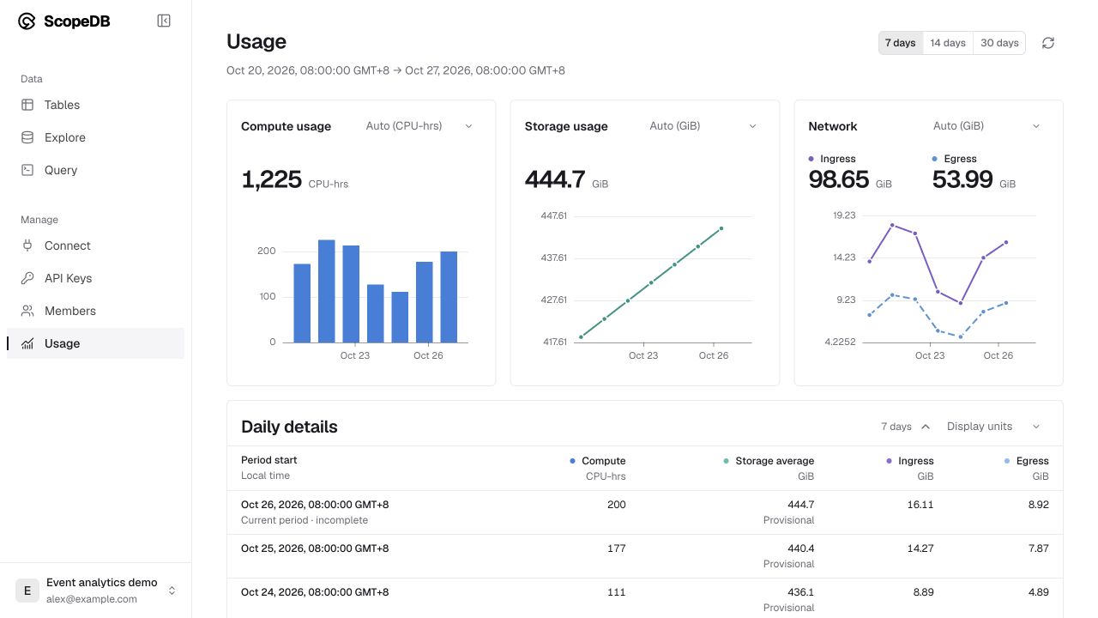Go to the Explore page

(x=95, y=137)
